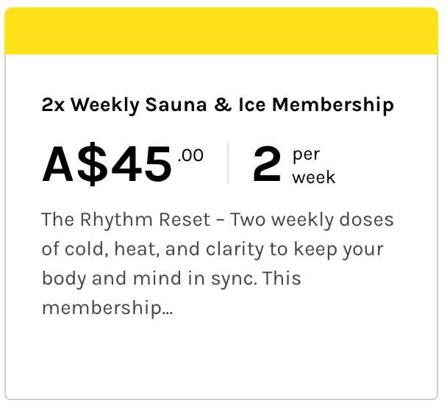Screen dimensions: 447x406
Task: Open the 2x Weekly Sauna & Ice Membership title
Action: pos(218,105)
